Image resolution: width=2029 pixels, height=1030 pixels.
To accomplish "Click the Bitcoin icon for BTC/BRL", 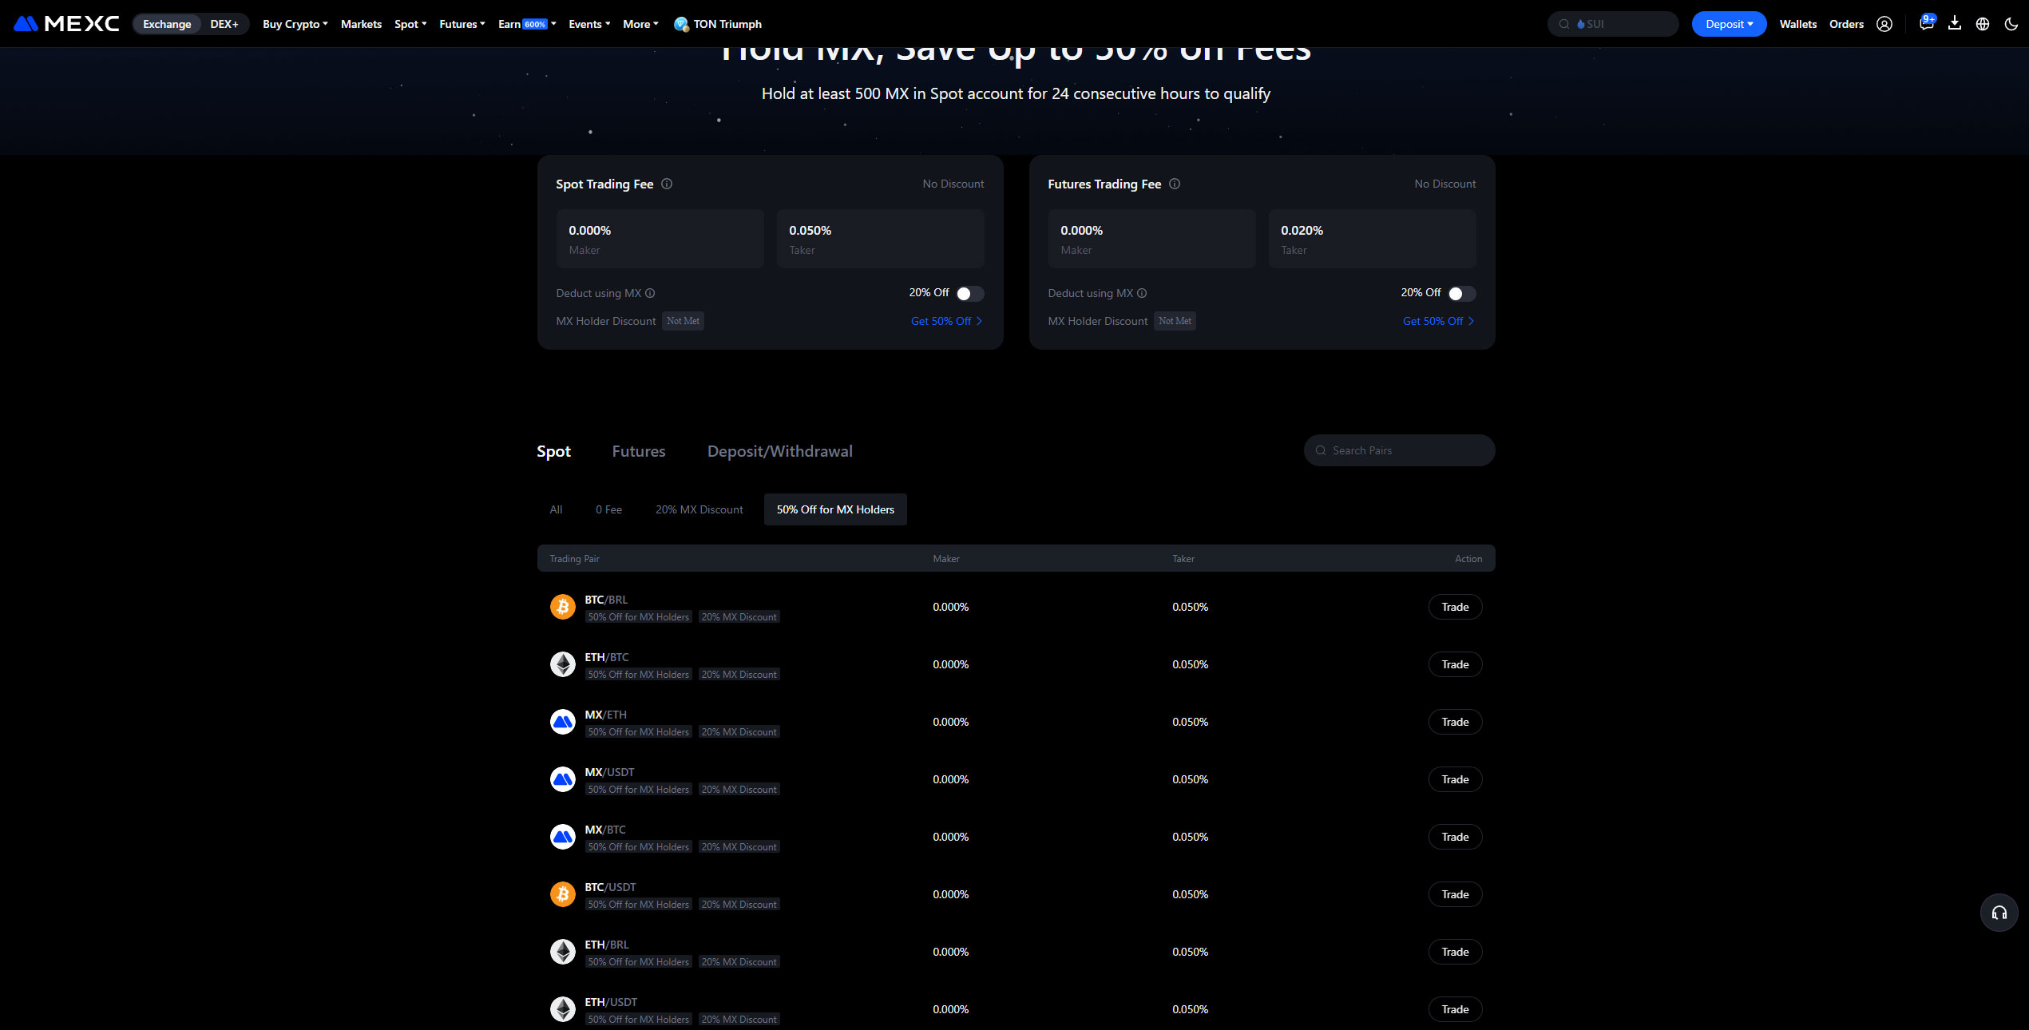I will 563,607.
